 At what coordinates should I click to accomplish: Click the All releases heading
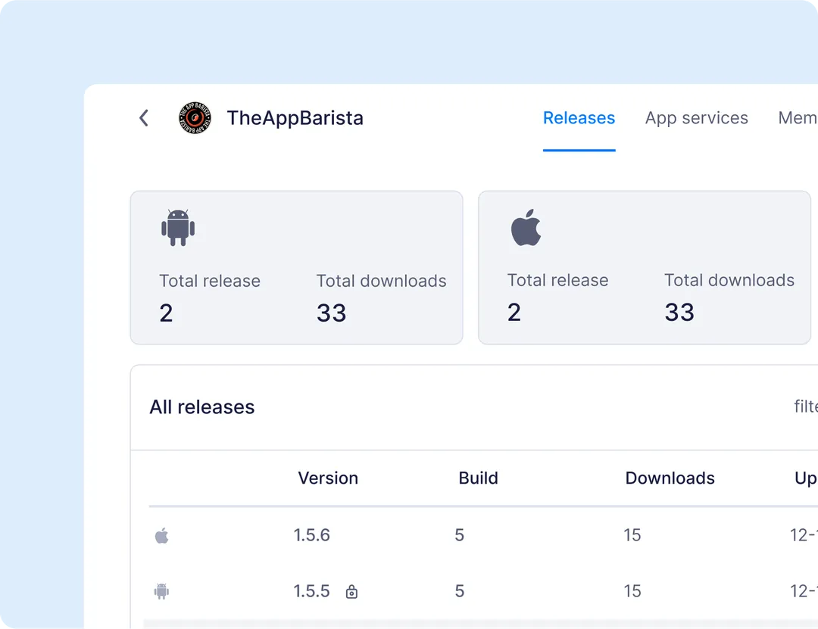tap(202, 406)
